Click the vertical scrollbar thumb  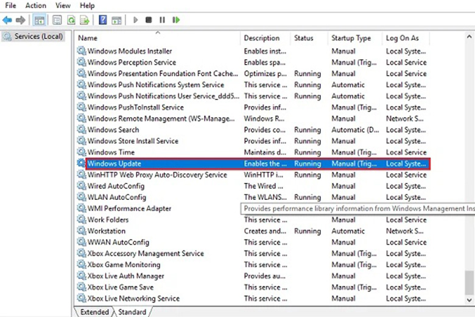(x=469, y=282)
